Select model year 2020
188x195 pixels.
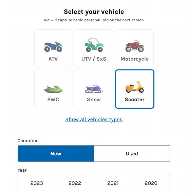tap(151, 183)
